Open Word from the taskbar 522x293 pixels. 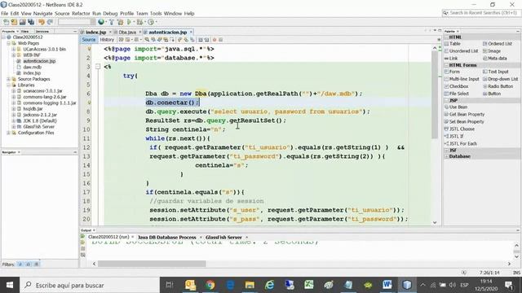pos(387,285)
